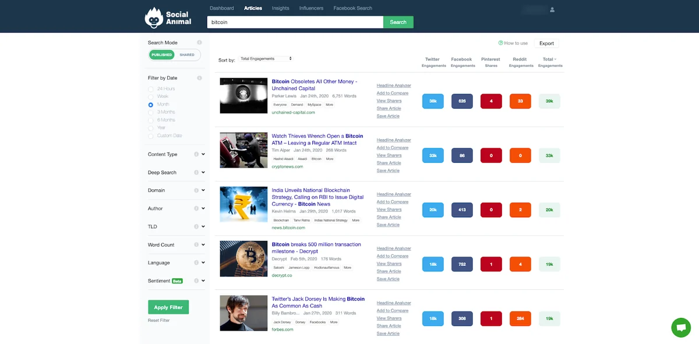Open Headline Analyzer for Bitcoin Obsoletes article
The image size is (699, 344).
point(393,86)
